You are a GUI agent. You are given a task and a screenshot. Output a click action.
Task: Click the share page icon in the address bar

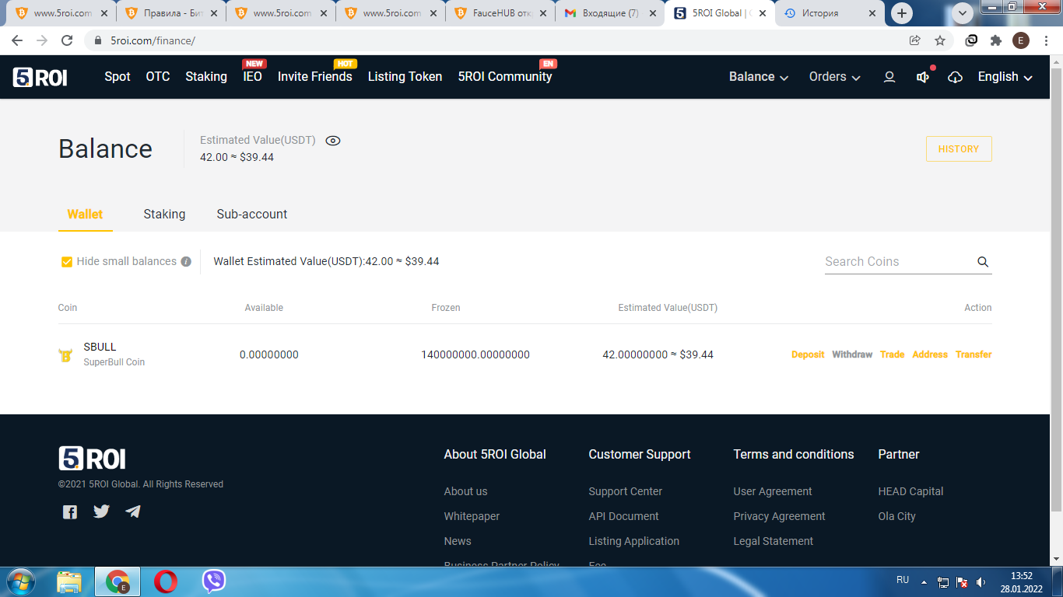pyautogui.click(x=915, y=40)
